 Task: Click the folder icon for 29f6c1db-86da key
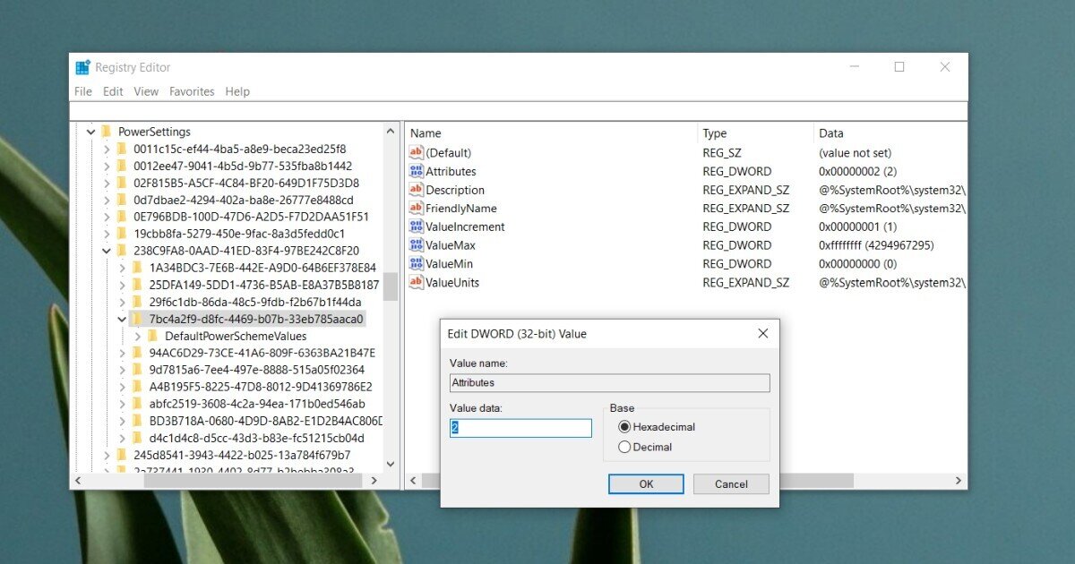pos(137,302)
